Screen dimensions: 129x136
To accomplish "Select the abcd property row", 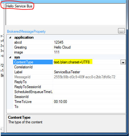I will tap(69, 42).
